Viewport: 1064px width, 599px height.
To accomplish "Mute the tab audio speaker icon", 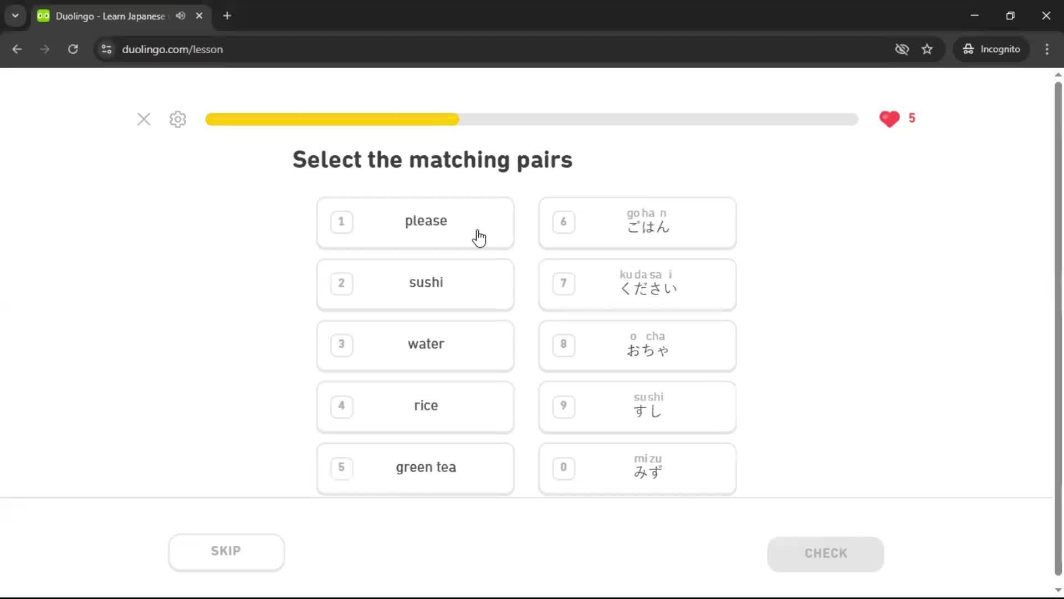I will click(180, 16).
